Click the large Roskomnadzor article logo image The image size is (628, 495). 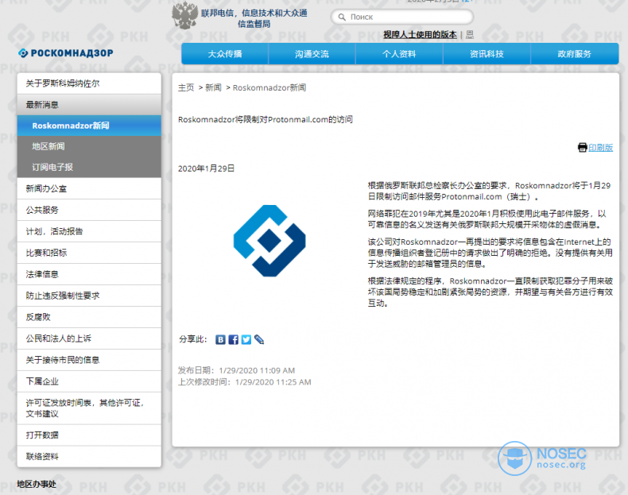(269, 241)
